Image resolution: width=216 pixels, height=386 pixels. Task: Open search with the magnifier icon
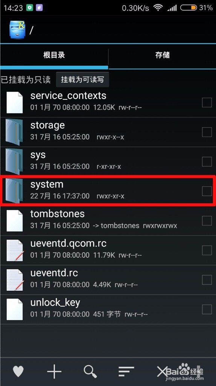tap(90, 371)
